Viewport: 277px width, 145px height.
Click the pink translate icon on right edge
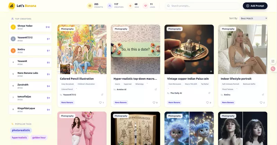(x=273, y=69)
